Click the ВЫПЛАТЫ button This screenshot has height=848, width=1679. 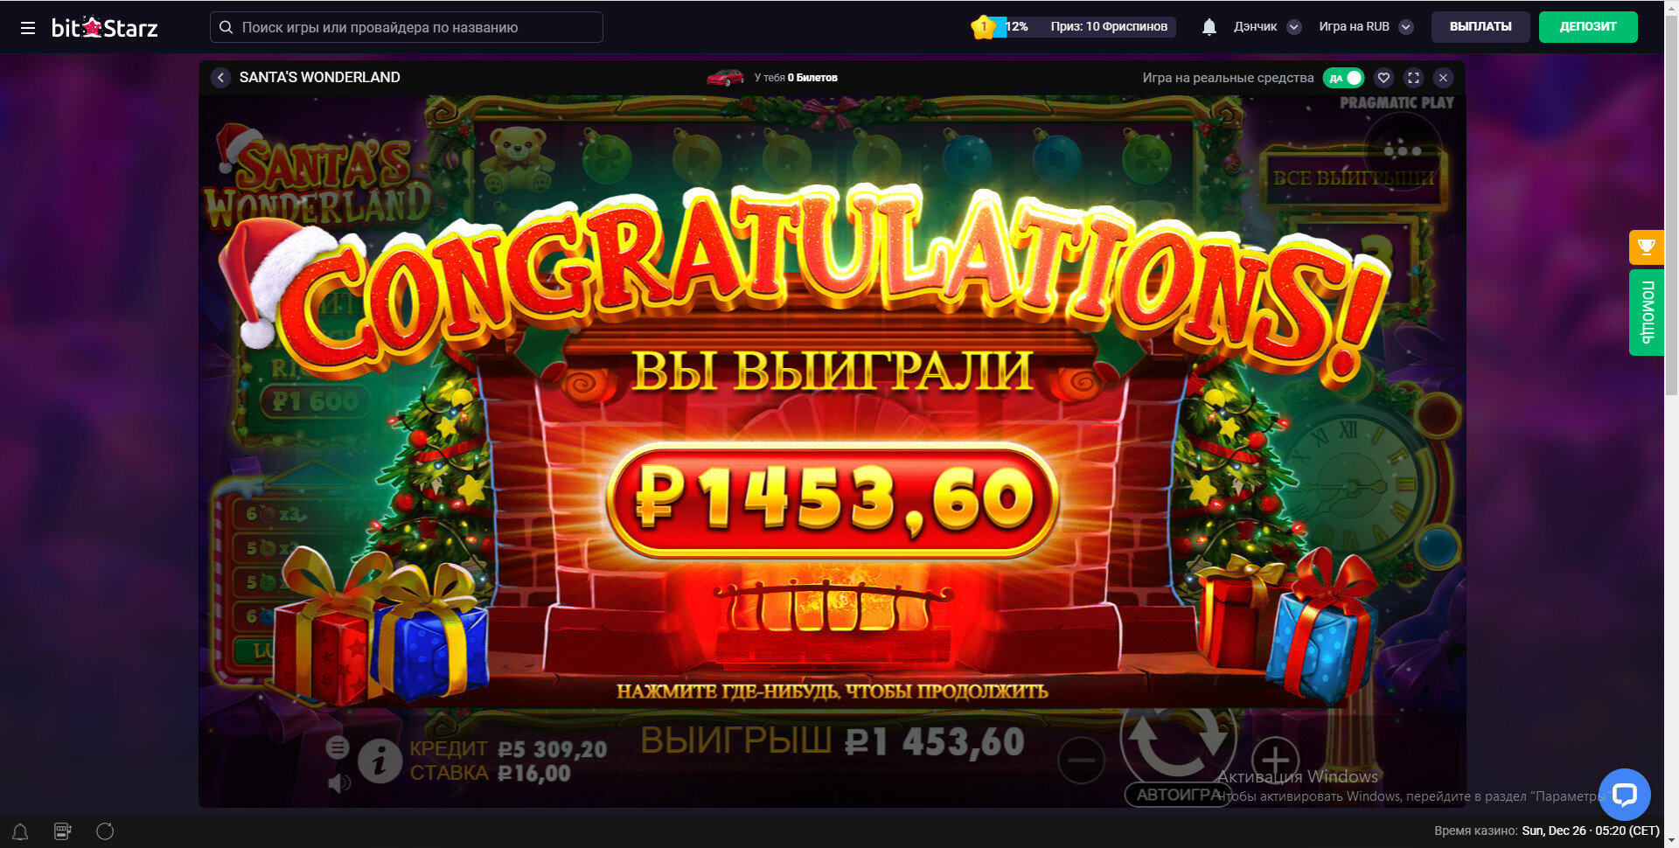(1480, 27)
